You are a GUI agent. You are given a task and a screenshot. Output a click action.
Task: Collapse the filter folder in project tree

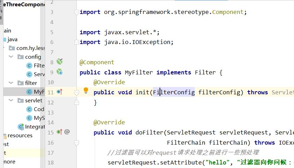click(x=11, y=83)
